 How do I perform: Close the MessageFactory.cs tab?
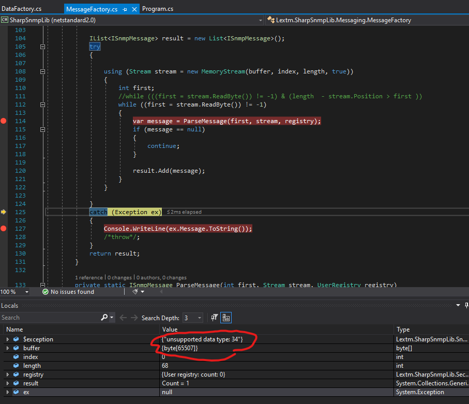click(x=134, y=9)
